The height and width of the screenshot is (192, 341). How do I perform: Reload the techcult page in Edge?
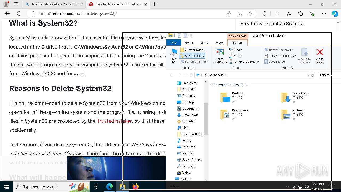coord(19,14)
